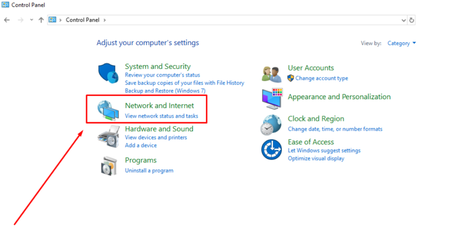Expand the chevron after Control Panel breadcrumb
Image resolution: width=449 pixels, height=229 pixels.
pyautogui.click(x=104, y=20)
